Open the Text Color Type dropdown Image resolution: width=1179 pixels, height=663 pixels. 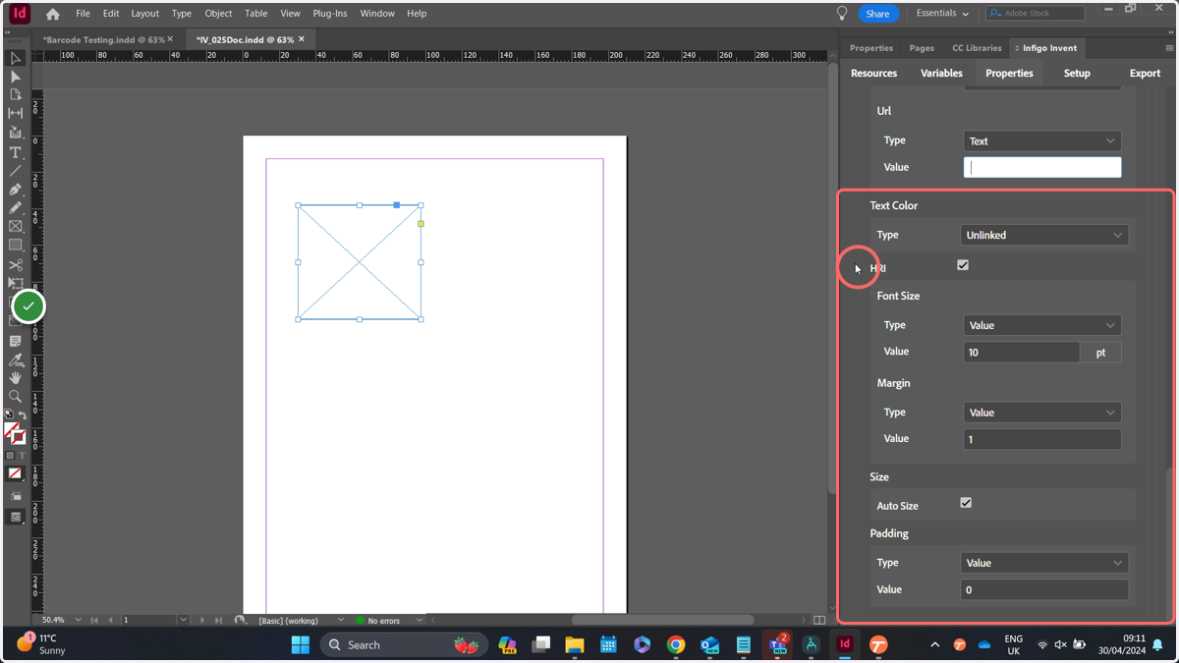(x=1044, y=235)
